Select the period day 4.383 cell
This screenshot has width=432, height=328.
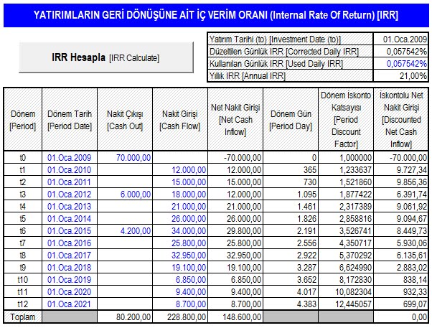pos(293,304)
